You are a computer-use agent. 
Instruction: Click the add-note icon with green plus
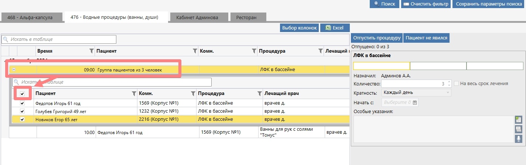tap(519, 120)
